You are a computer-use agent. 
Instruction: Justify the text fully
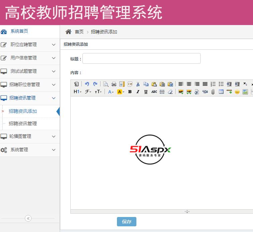point(205,84)
